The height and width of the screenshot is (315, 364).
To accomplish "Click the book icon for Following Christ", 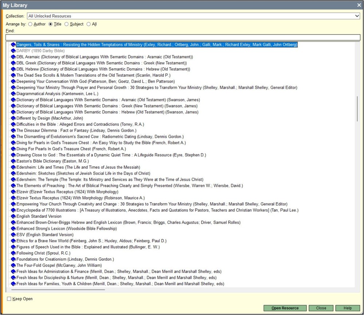I will (x=13, y=253).
